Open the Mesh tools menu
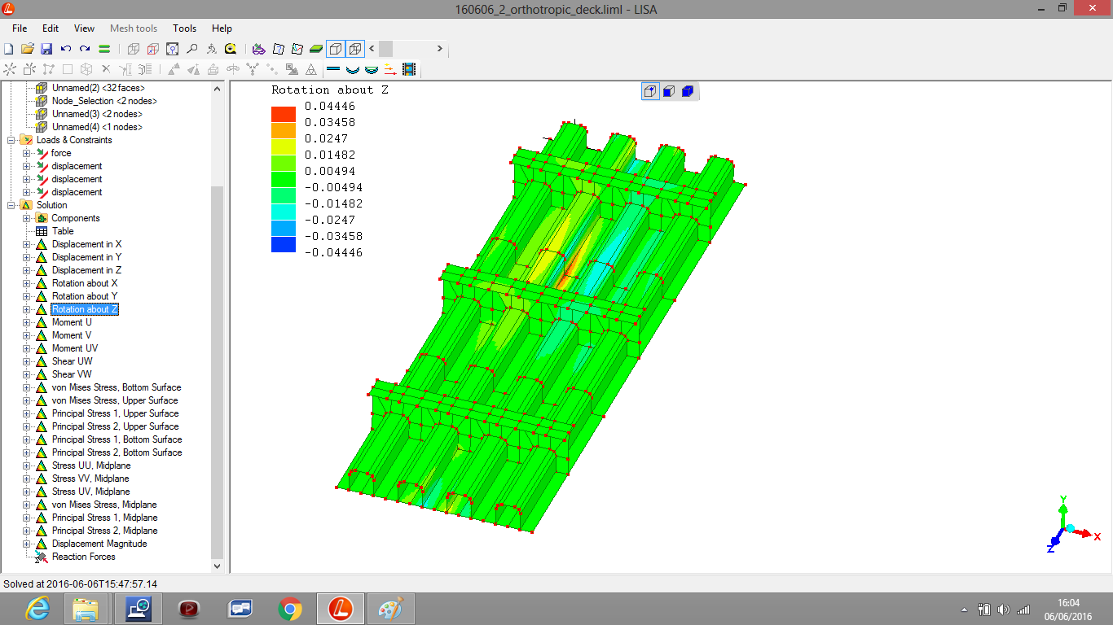1113x625 pixels. 134,28
